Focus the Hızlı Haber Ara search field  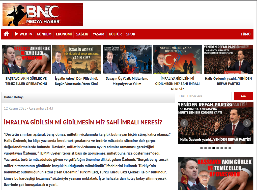205,96
